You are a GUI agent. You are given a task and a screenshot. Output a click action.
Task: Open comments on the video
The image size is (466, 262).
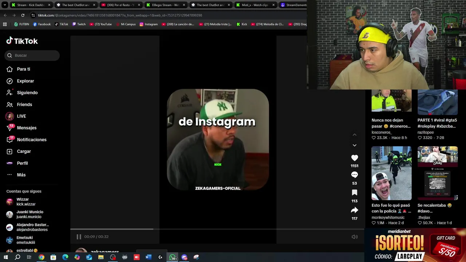tap(355, 175)
